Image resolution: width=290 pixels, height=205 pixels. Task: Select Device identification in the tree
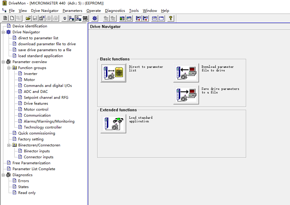30,26
